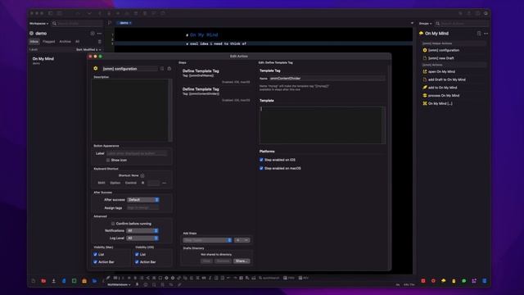Click the On My Mind group icon in action panel

(421, 34)
